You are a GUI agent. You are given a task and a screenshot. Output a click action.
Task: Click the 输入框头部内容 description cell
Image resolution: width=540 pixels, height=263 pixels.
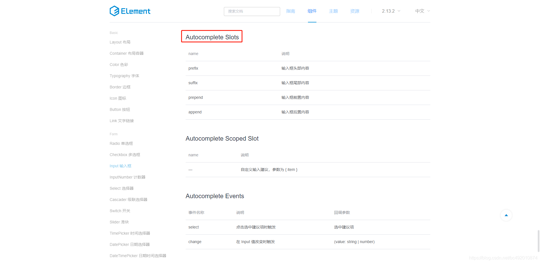[x=295, y=68]
